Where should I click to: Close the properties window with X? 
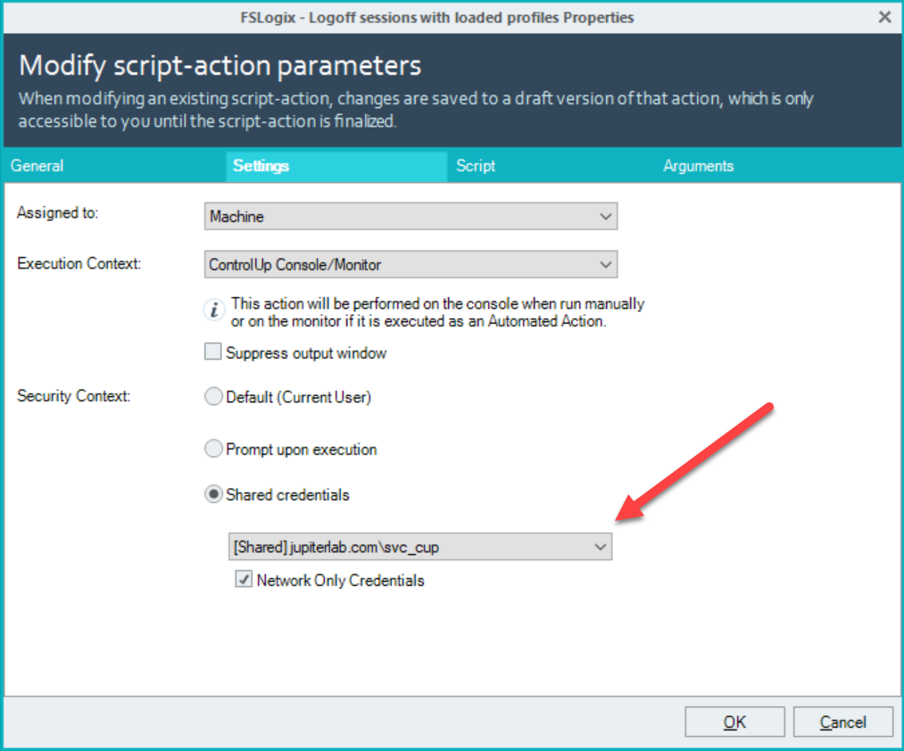pyautogui.click(x=884, y=17)
